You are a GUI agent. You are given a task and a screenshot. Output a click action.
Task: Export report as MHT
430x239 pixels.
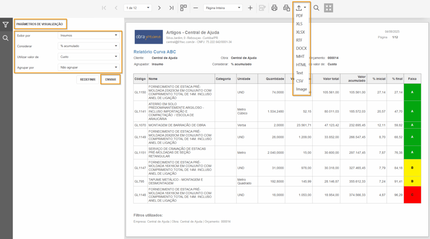click(300, 57)
